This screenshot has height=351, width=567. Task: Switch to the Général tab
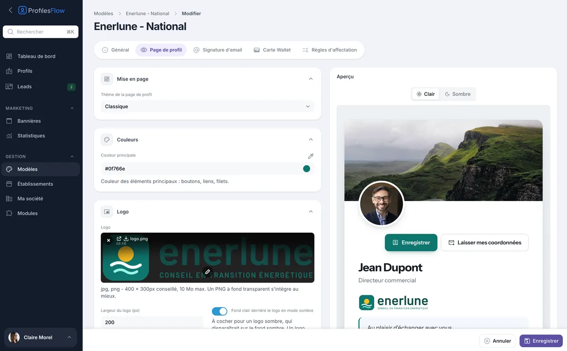(x=115, y=50)
